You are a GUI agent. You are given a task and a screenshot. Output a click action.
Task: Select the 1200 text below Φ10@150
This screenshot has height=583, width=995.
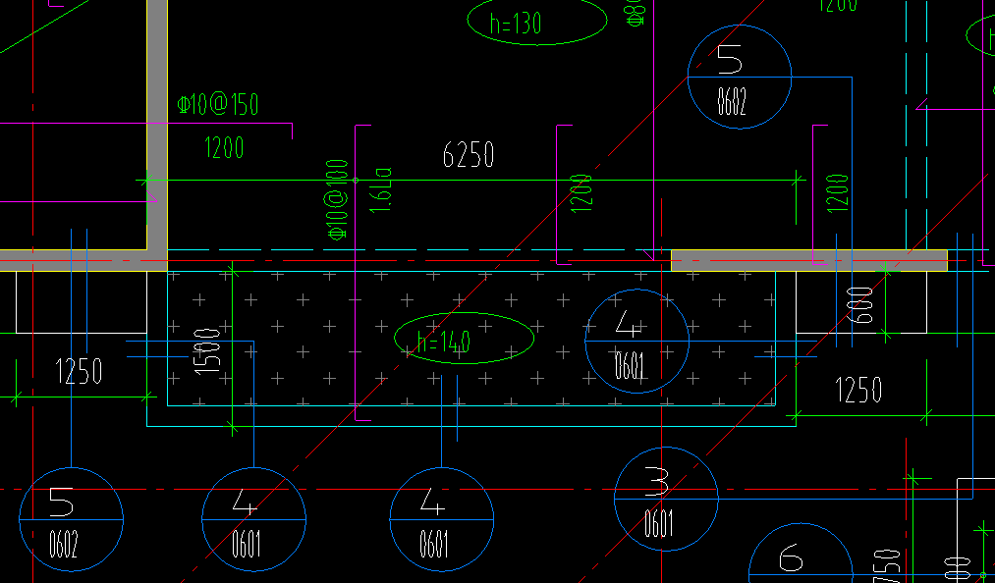(225, 148)
